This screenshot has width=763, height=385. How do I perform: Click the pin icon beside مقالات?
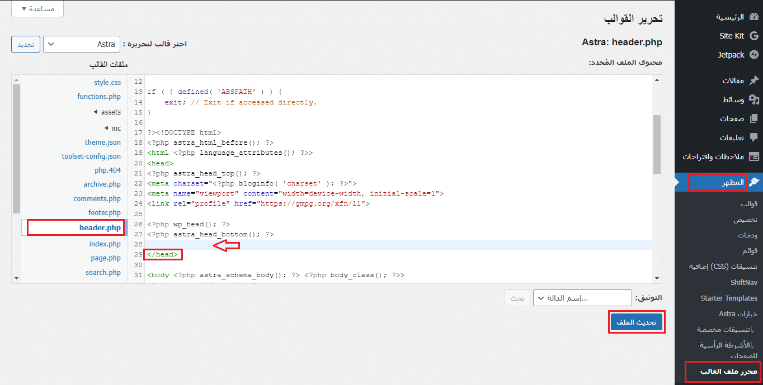pos(753,80)
